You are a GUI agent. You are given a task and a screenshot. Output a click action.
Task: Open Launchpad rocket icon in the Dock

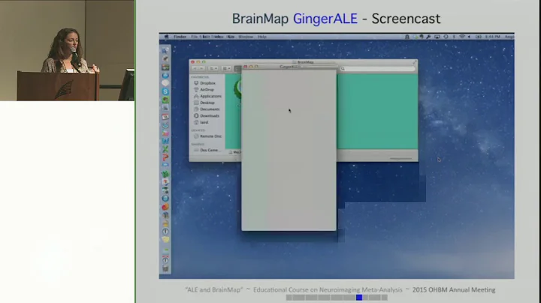tap(165, 59)
